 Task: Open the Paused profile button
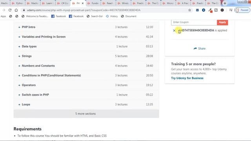pos(242,10)
